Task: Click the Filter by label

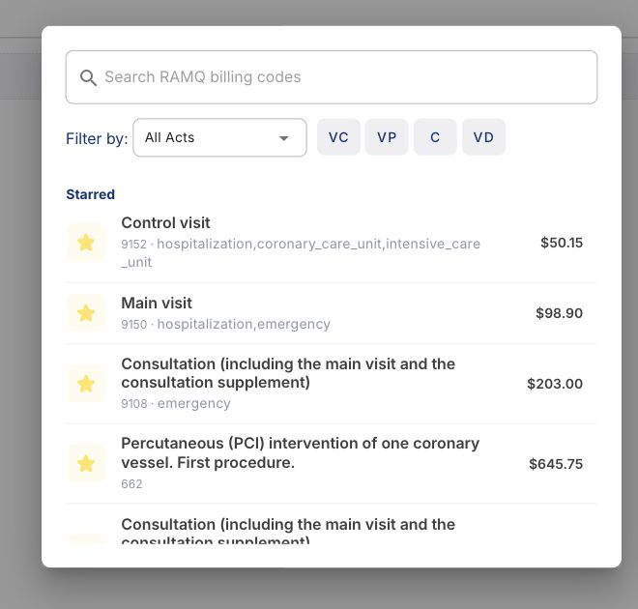Action: tap(97, 139)
